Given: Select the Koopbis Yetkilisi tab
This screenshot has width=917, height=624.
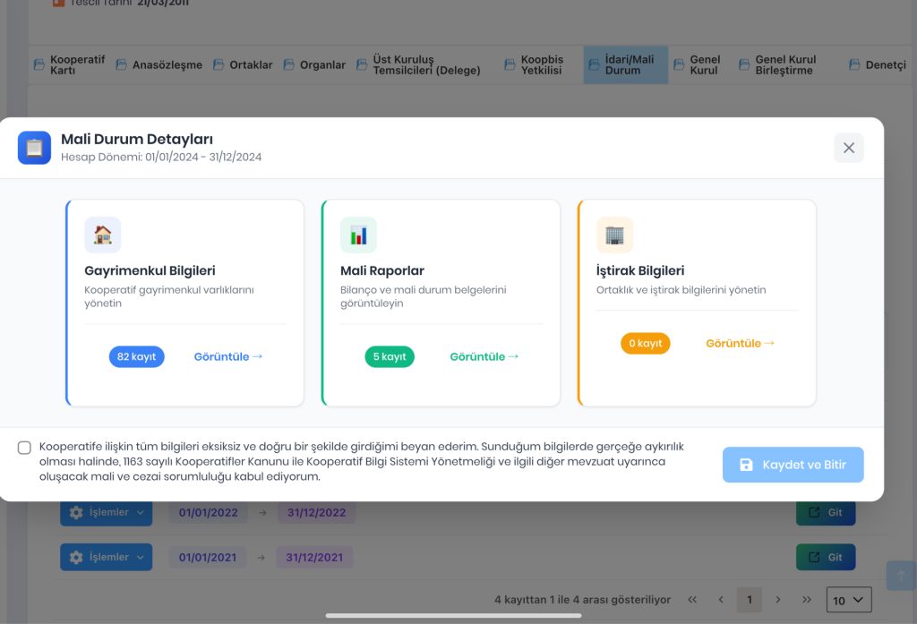Looking at the screenshot, I should pos(534,65).
